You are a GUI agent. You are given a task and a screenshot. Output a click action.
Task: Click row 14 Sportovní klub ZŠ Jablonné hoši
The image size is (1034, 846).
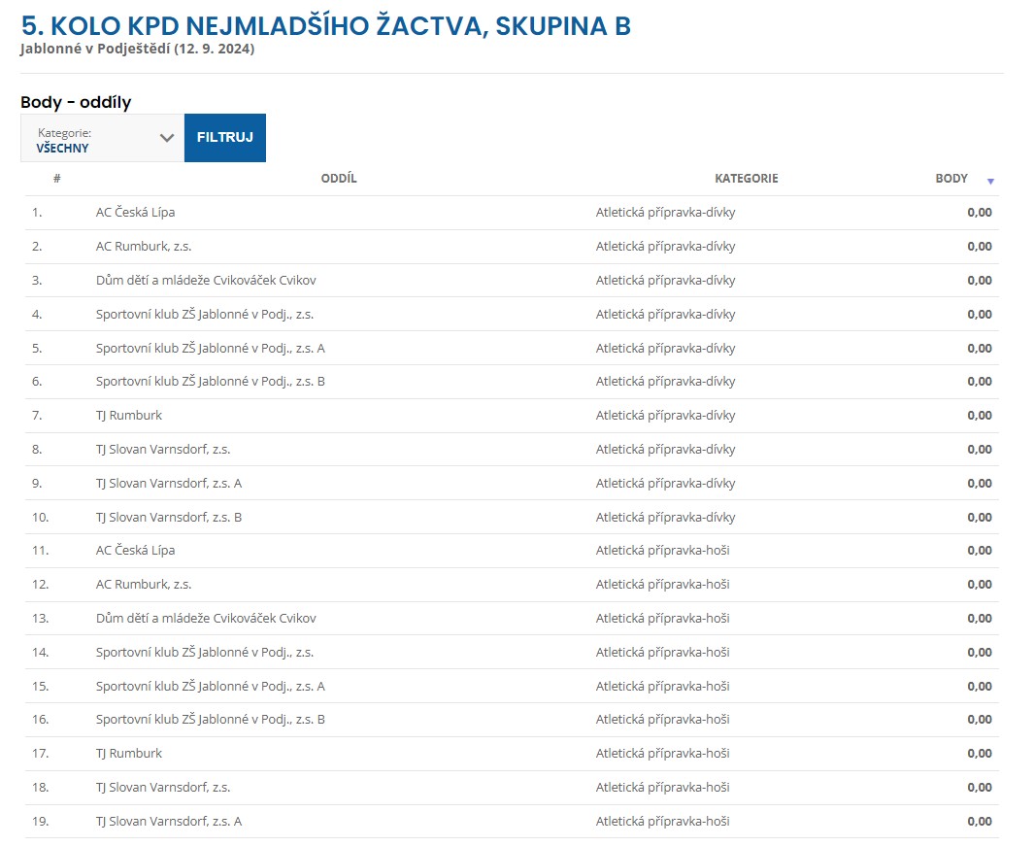coord(512,652)
